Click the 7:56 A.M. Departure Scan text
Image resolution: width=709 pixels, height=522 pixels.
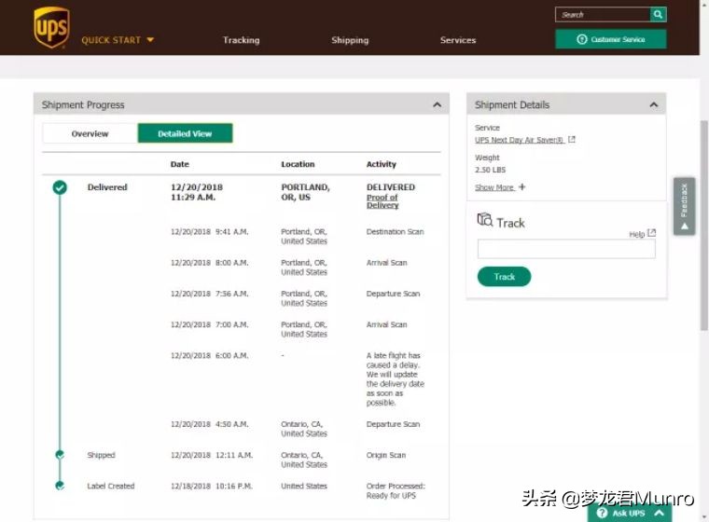(x=393, y=294)
